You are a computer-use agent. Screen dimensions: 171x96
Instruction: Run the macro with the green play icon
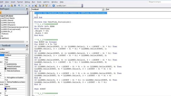pyautogui.click(x=26, y=6)
